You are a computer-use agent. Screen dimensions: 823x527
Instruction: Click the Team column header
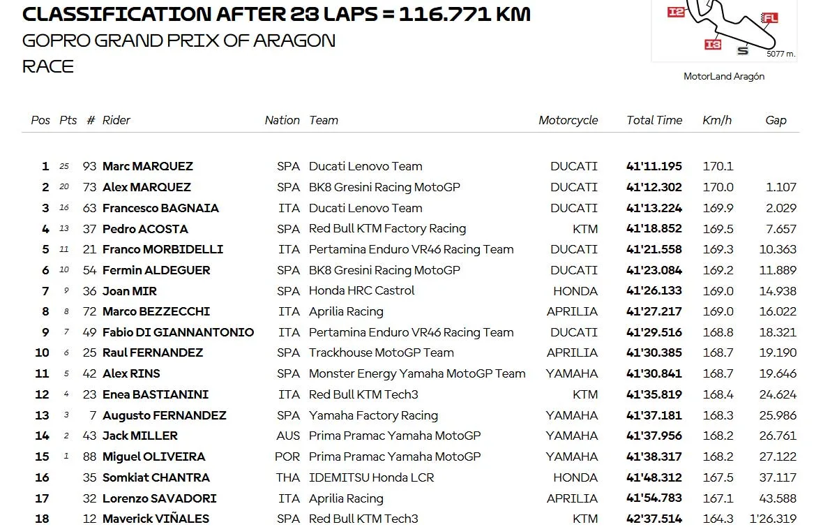pyautogui.click(x=324, y=120)
